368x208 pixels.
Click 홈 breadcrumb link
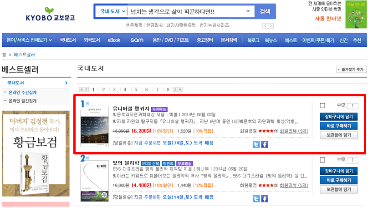[x=4, y=54]
